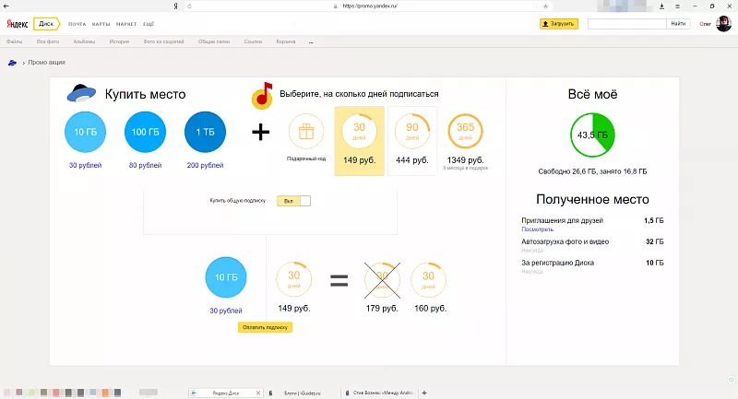The height and width of the screenshot is (399, 738).
Task: Open the 'Файлы' section
Action: coord(14,41)
